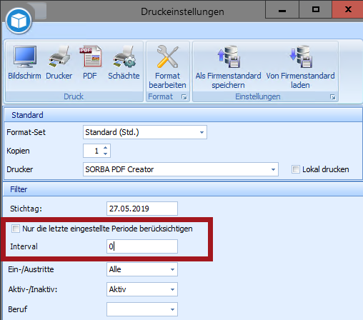Click Von Firmenstandard laden icon
The height and width of the screenshot is (320, 363).
coord(301,56)
